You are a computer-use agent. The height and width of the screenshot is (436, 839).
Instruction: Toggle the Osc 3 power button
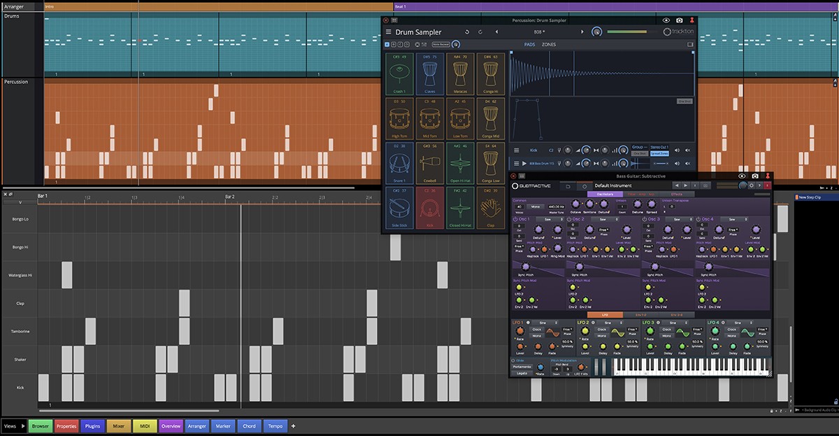(x=645, y=219)
